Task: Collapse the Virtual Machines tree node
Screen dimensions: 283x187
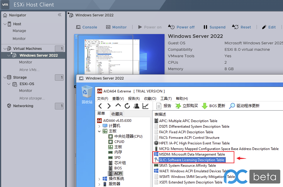Action: (5, 49)
